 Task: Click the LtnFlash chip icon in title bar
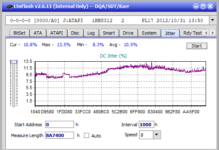click(10, 7)
